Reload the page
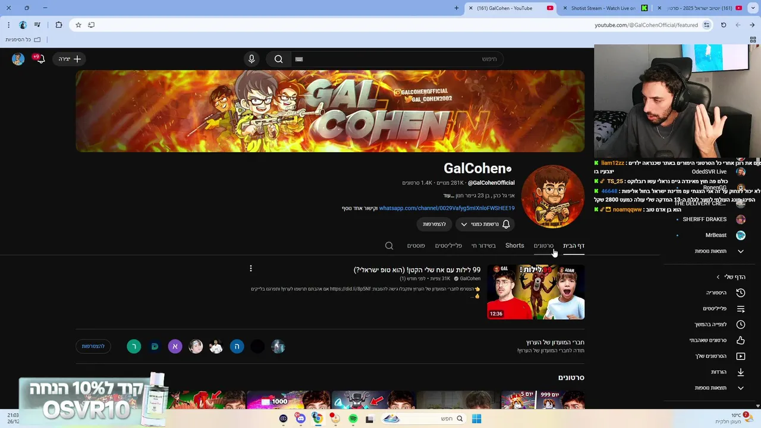This screenshot has width=761, height=428. tap(724, 25)
